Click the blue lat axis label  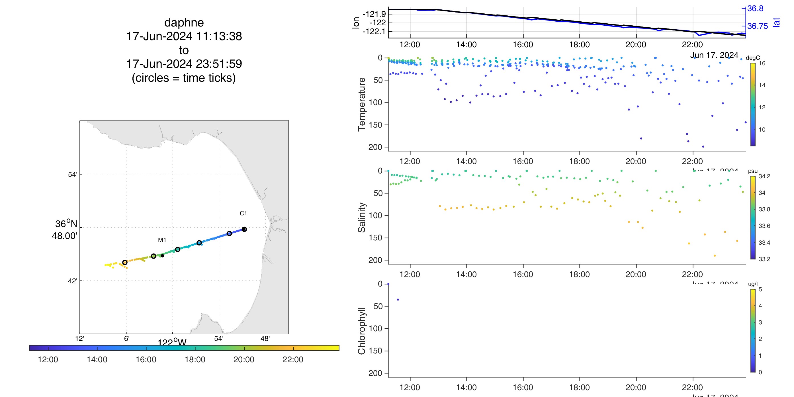click(776, 22)
